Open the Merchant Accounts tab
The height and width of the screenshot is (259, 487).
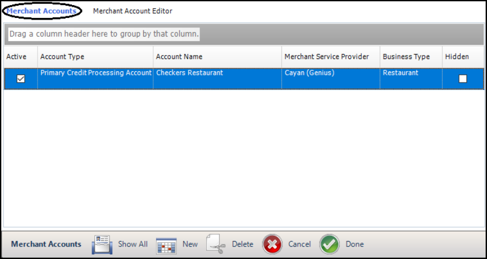42,11
